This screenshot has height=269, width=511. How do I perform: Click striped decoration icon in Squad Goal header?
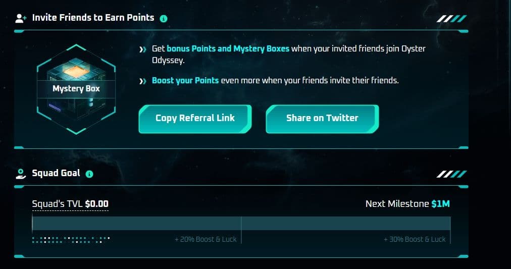(451, 174)
